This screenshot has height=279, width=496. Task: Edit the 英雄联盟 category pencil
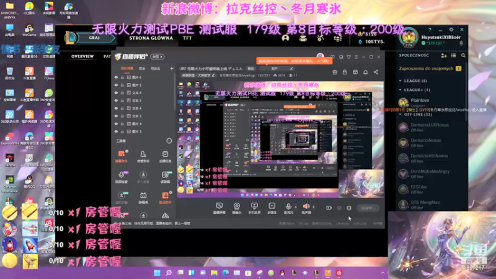click(x=213, y=75)
